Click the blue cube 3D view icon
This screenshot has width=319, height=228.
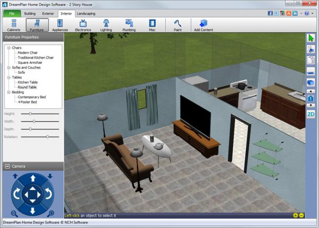(x=311, y=83)
